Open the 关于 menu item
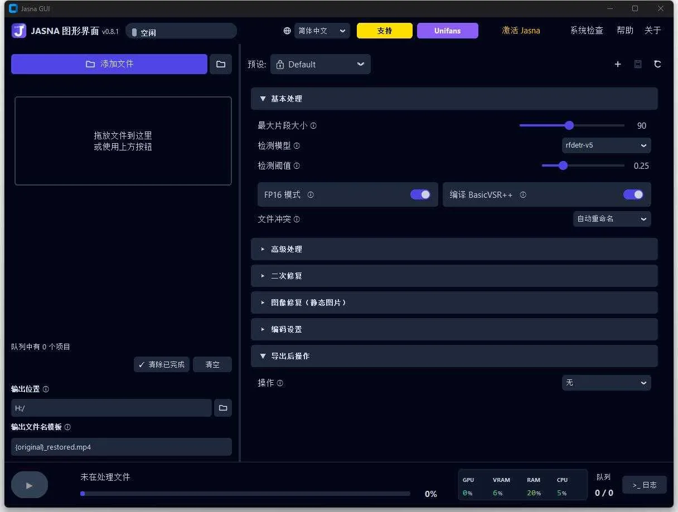Image resolution: width=678 pixels, height=512 pixels. 653,31
